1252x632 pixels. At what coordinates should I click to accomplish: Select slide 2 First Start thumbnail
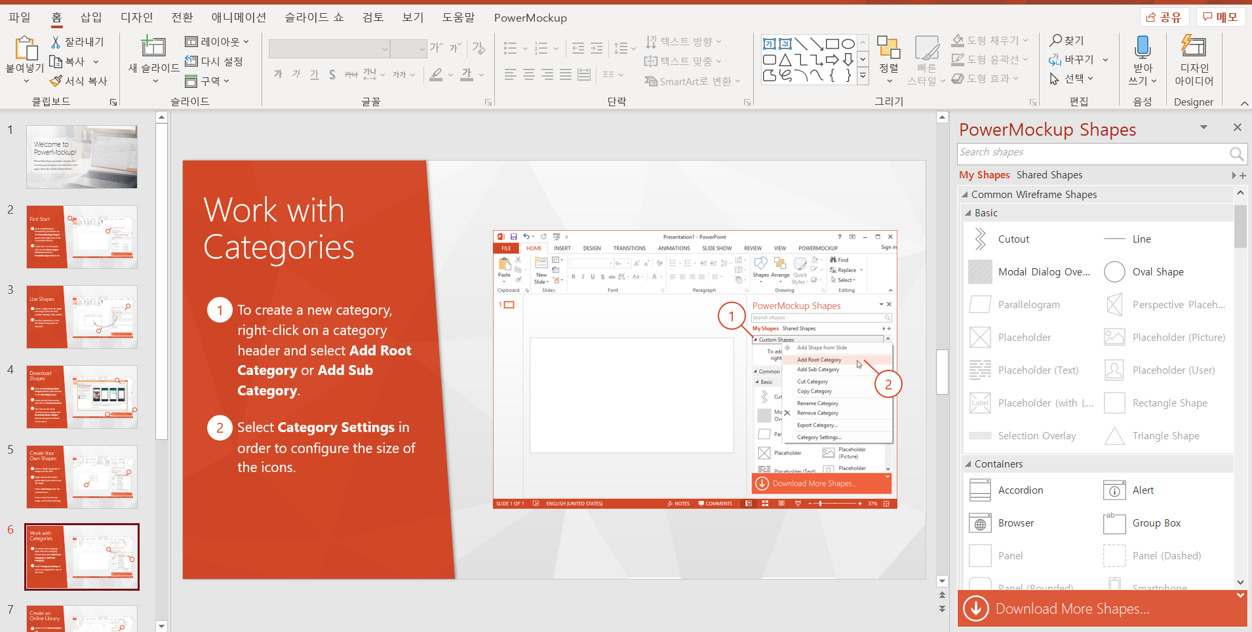(82, 237)
